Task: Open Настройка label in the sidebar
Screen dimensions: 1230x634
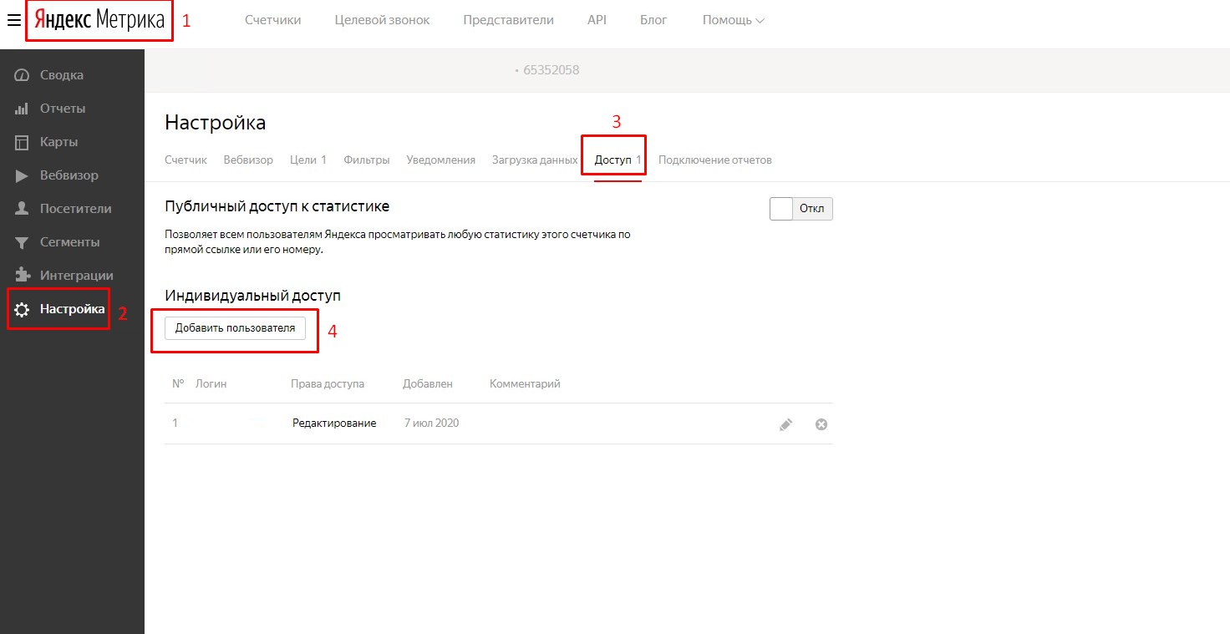Action: click(x=73, y=309)
